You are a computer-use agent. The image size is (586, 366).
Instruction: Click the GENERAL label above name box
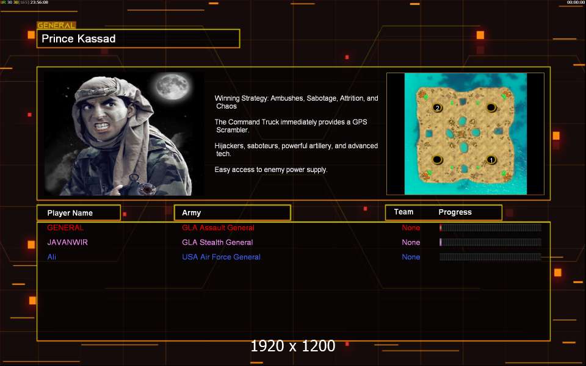pos(56,26)
